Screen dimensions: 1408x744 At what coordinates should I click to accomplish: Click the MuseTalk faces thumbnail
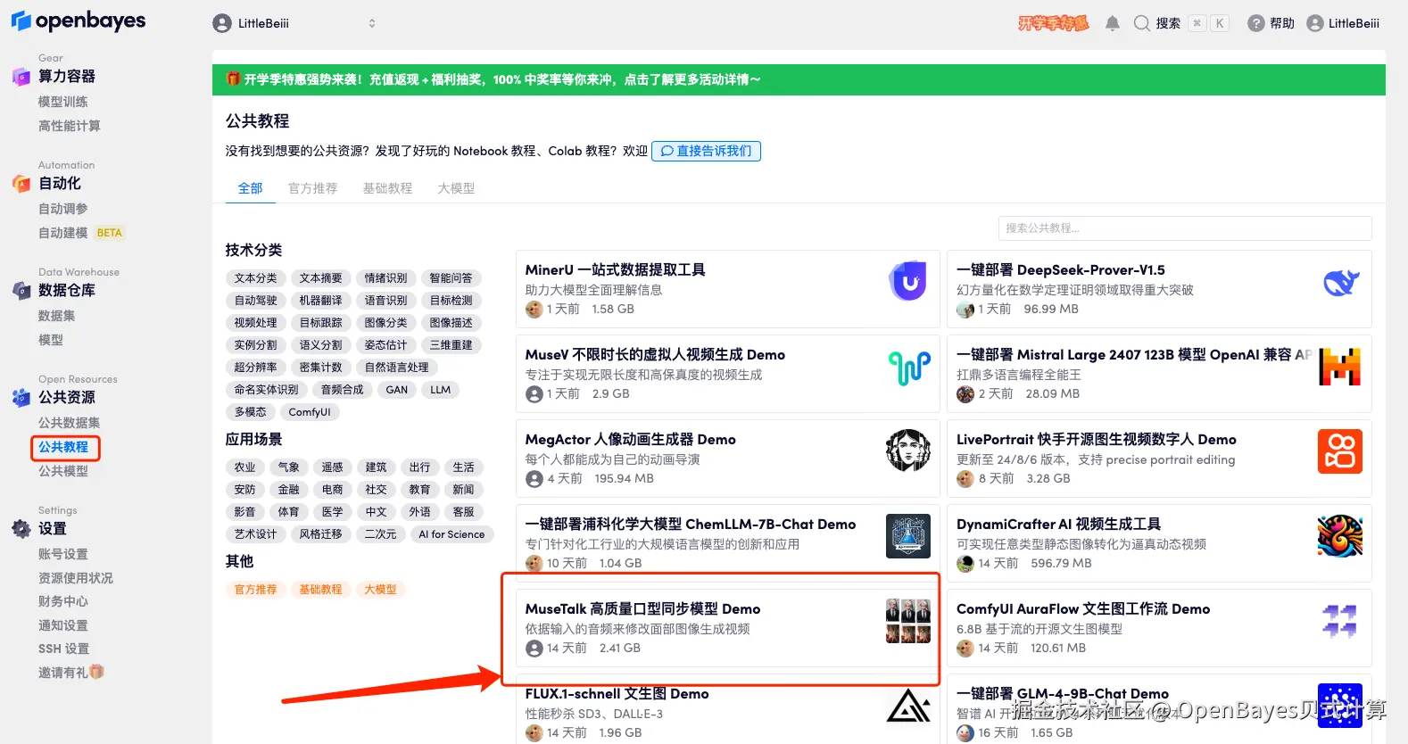tap(908, 621)
